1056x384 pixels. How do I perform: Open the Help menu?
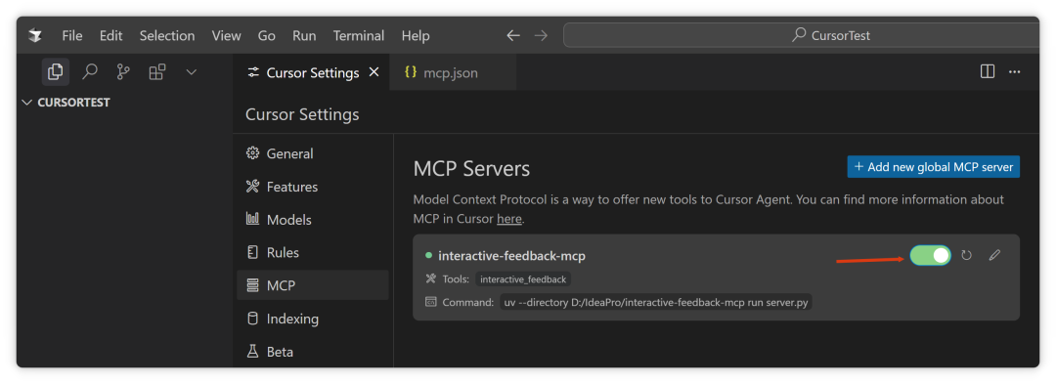coord(416,35)
